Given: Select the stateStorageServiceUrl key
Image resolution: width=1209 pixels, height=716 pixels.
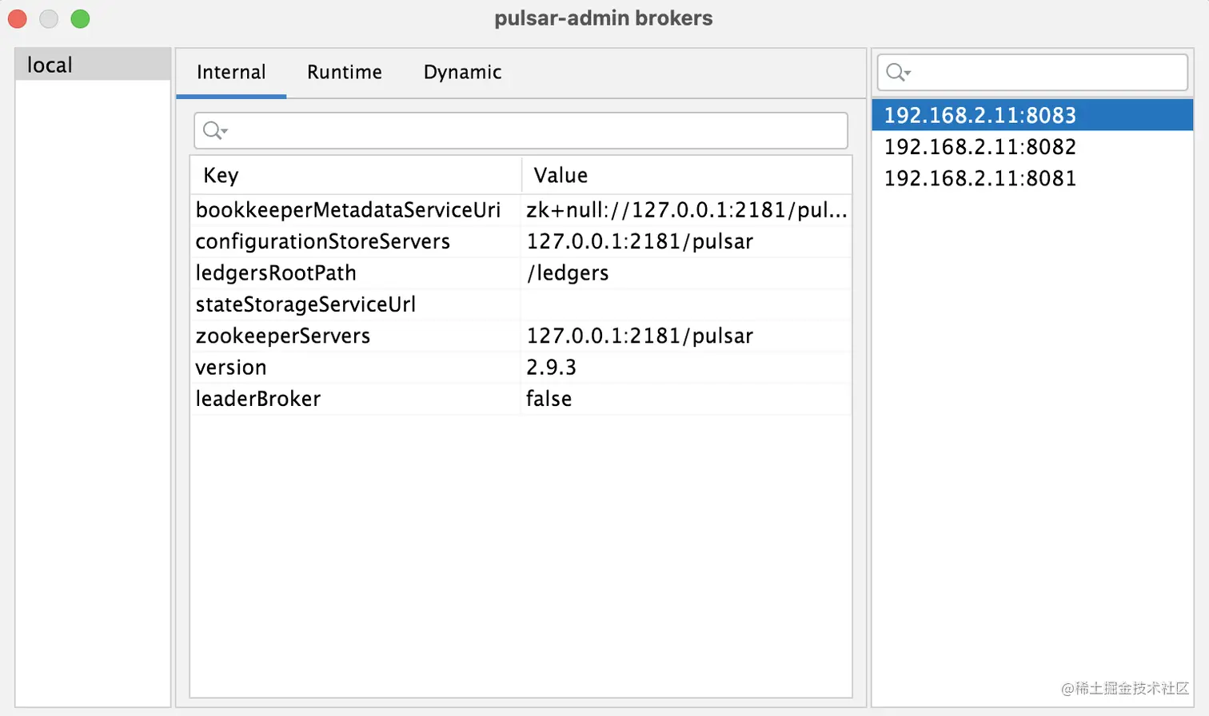Looking at the screenshot, I should pos(356,304).
